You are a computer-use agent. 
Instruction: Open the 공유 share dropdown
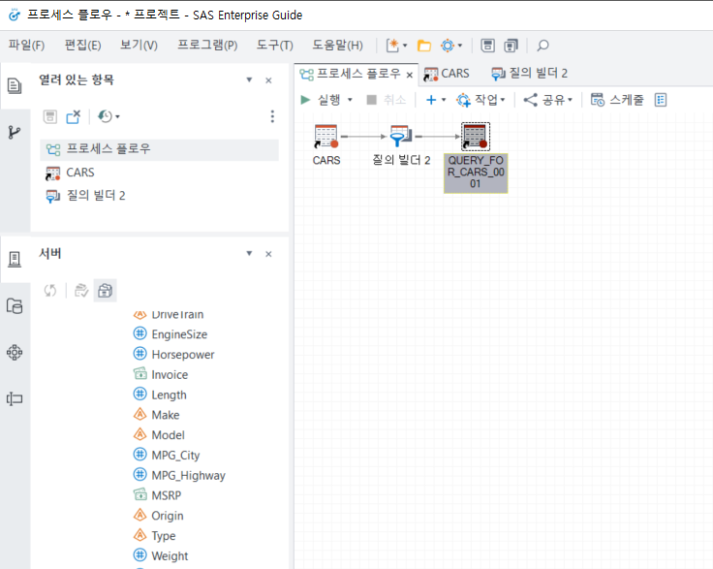(x=547, y=100)
